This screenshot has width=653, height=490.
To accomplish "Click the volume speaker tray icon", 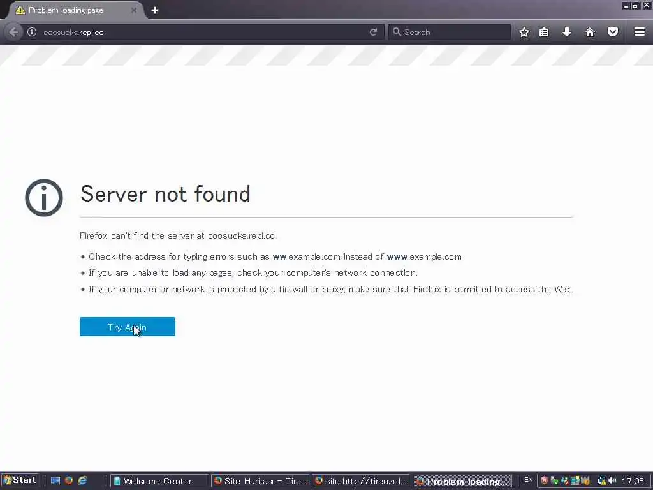I will 613,481.
